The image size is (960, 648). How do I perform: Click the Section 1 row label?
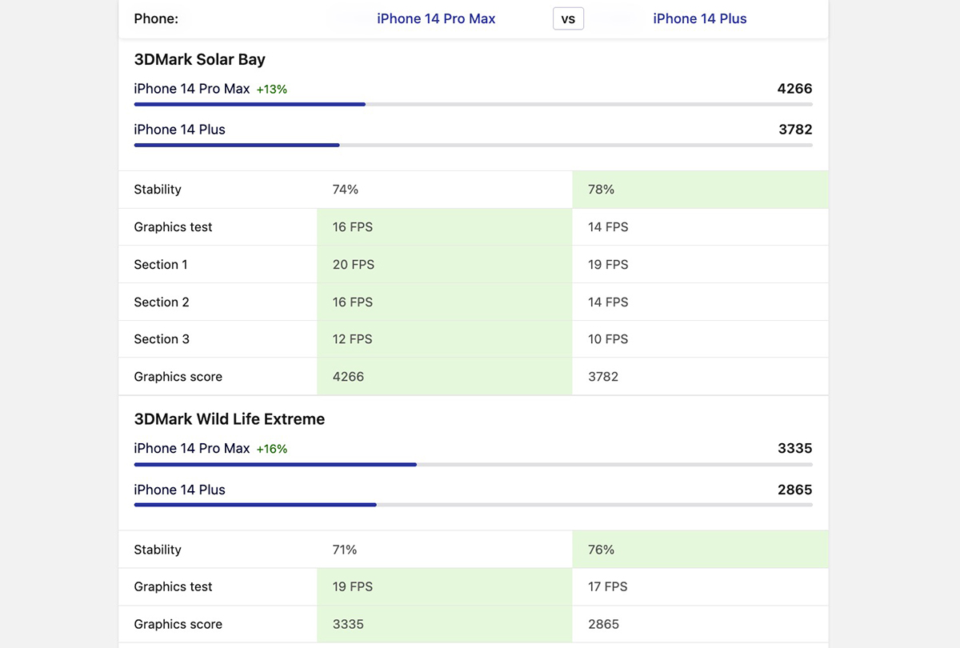coord(161,265)
